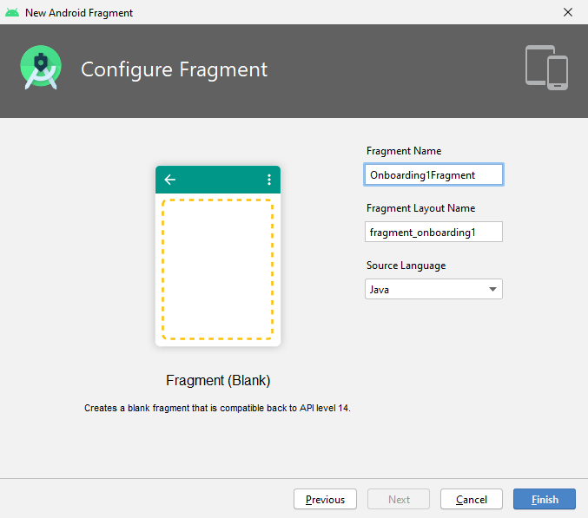Click the 'Fragment Name' label
Viewport: 588px width, 518px height.
[404, 151]
